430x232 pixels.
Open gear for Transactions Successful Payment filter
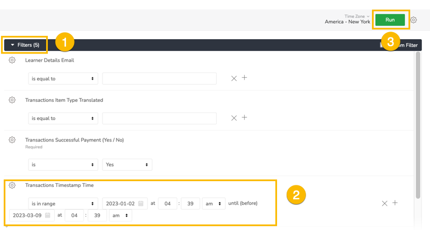12,140
